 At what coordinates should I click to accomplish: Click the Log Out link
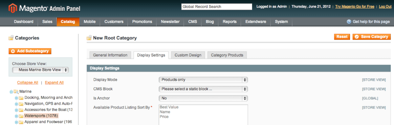pyautogui.click(x=385, y=7)
